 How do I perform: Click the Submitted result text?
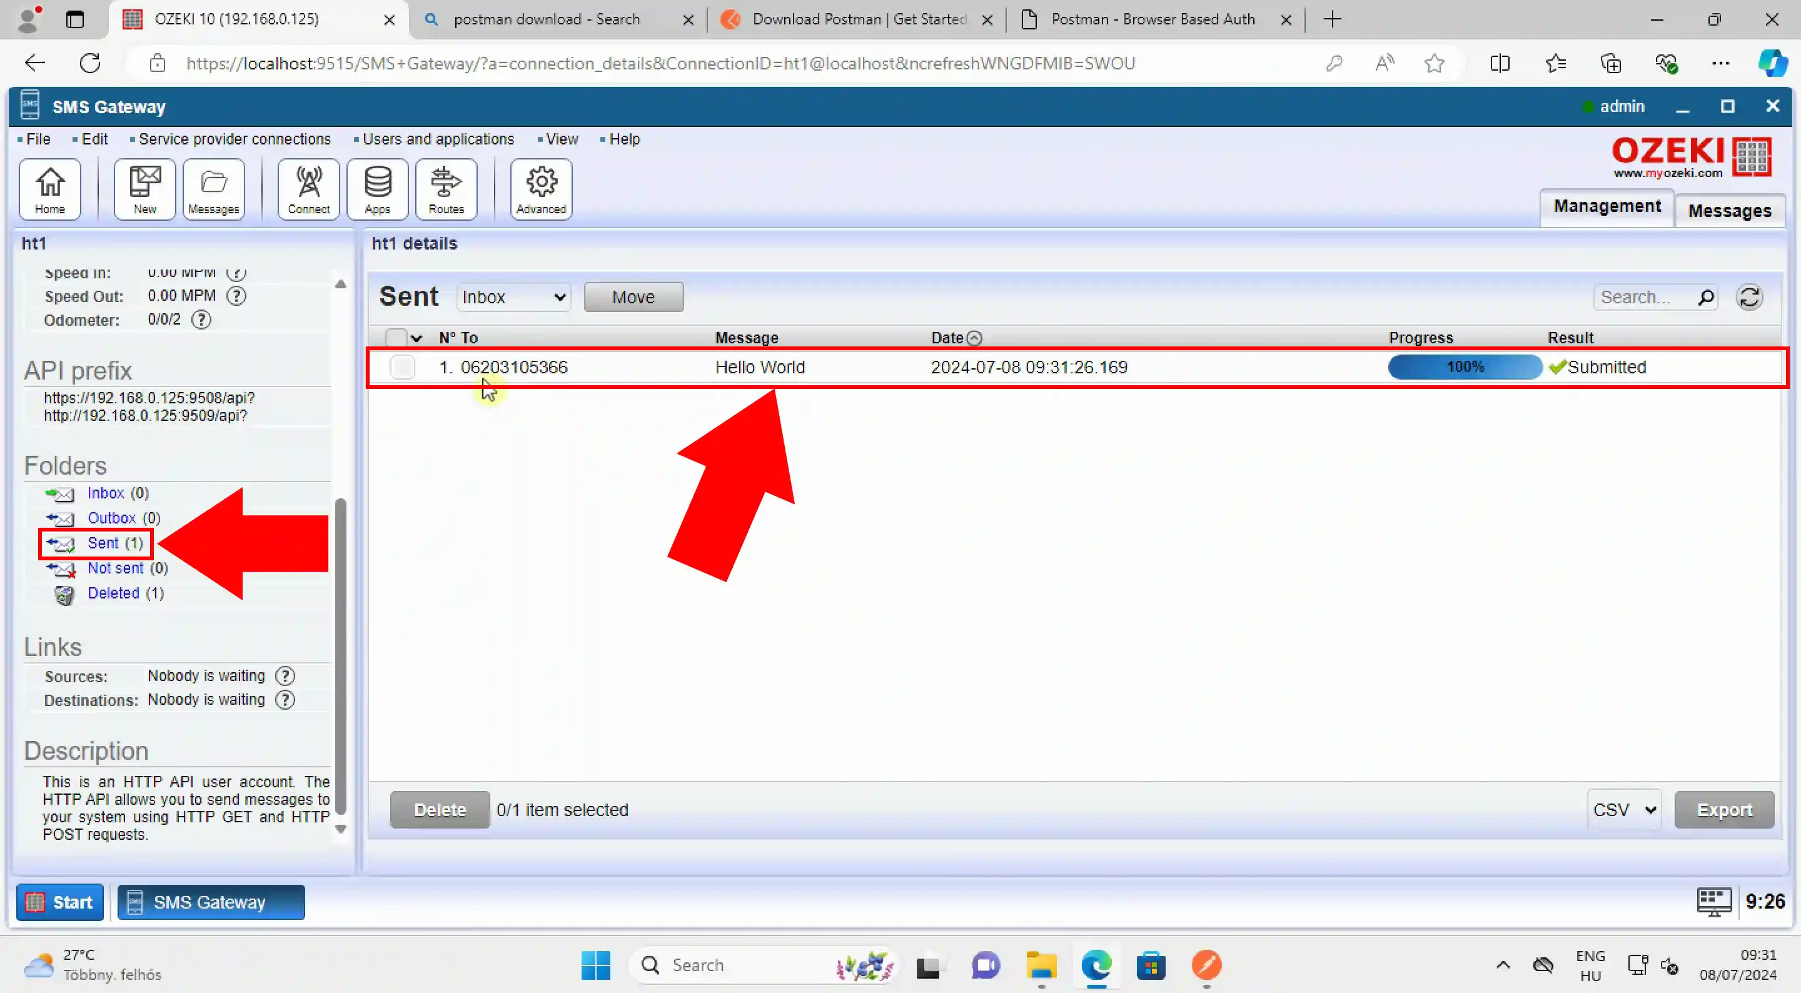1607,367
